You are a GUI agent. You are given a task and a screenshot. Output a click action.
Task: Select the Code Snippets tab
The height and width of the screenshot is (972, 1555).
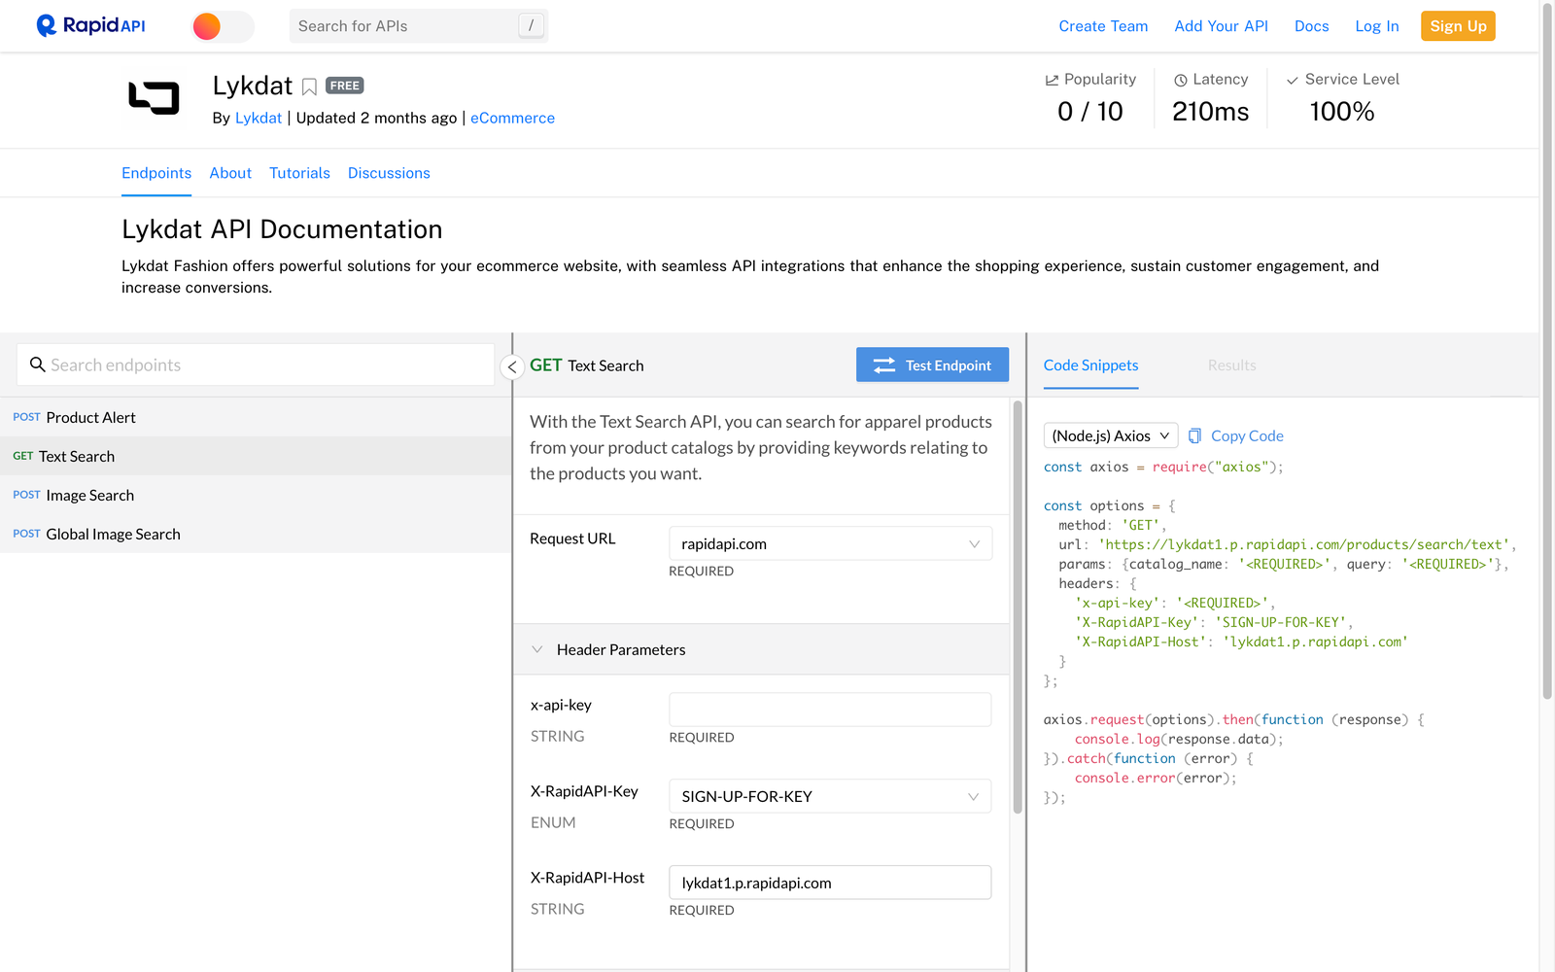(x=1090, y=365)
